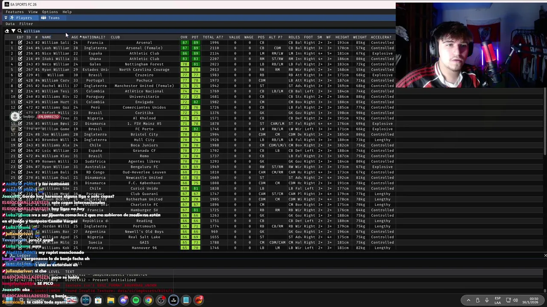Screen dimensions: 547x307
Task: Open the View menu
Action: tap(33, 12)
